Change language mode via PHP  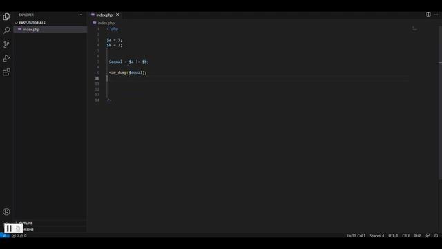417,236
